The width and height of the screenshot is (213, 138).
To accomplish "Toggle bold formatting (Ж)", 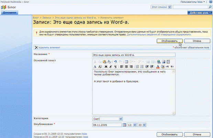I will [106, 67].
